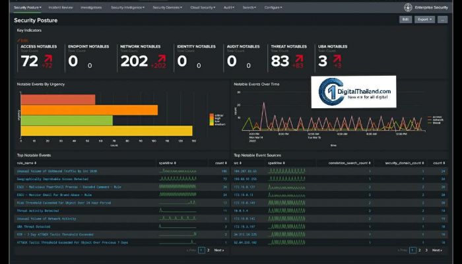This screenshot has width=462, height=264.
Task: Toggle the critical series in urgency legend
Action: pyautogui.click(x=217, y=114)
